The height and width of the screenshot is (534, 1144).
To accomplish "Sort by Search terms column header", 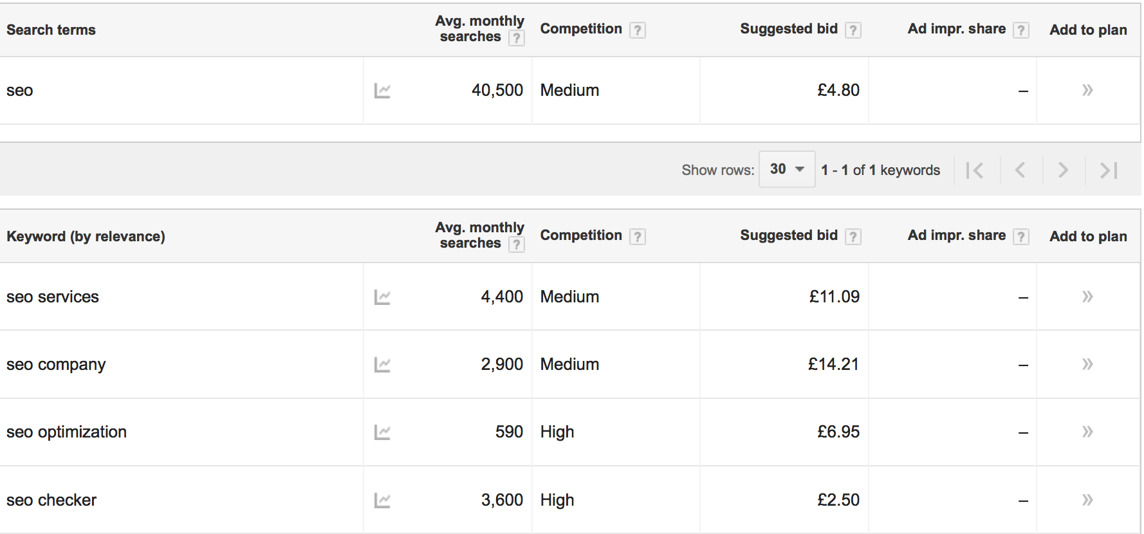I will tap(51, 30).
